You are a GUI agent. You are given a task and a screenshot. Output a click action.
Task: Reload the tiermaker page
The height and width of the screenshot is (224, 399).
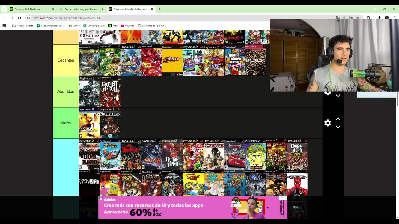[x=19, y=18]
